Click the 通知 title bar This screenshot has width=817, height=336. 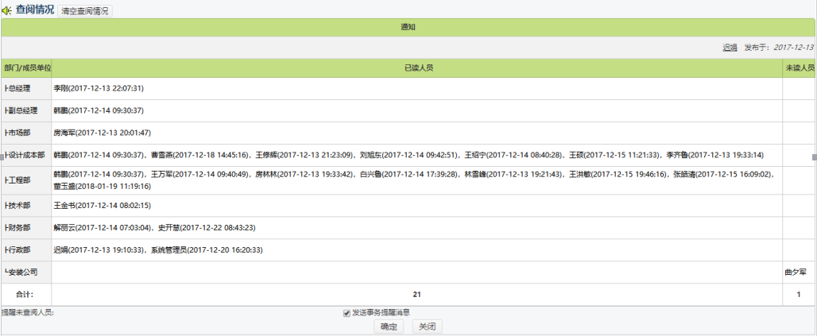(x=408, y=27)
